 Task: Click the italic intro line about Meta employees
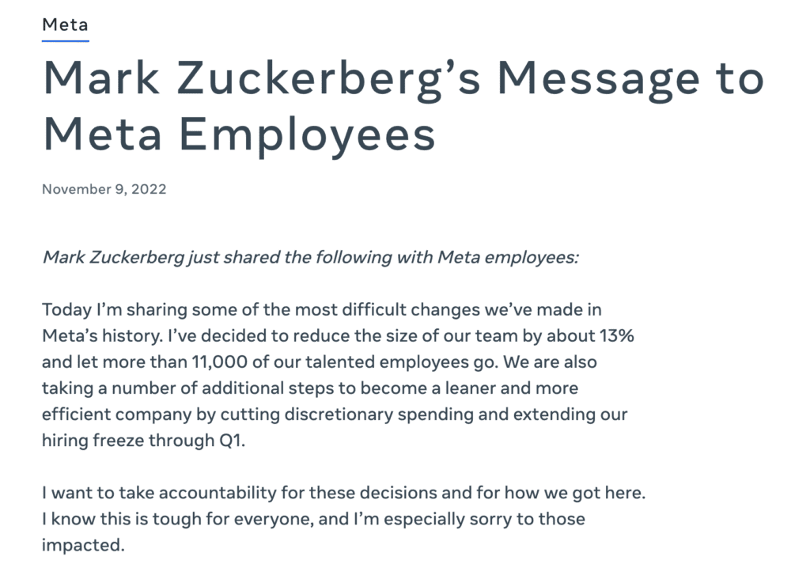point(310,257)
